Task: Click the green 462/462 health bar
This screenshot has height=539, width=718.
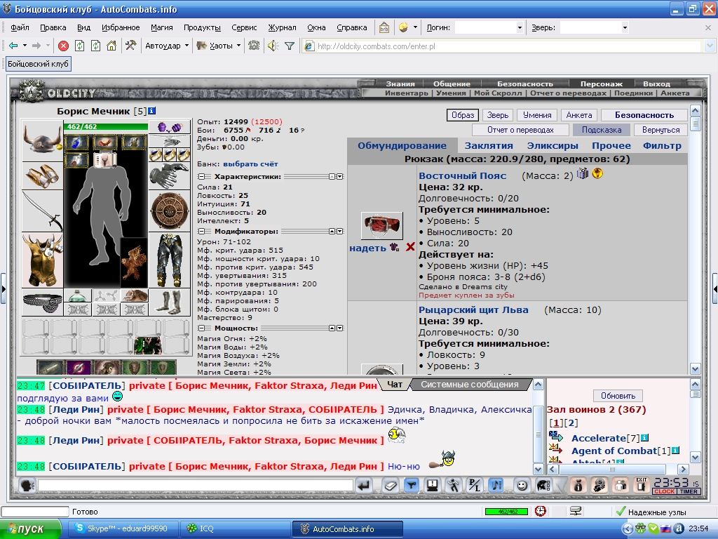Action: click(106, 126)
